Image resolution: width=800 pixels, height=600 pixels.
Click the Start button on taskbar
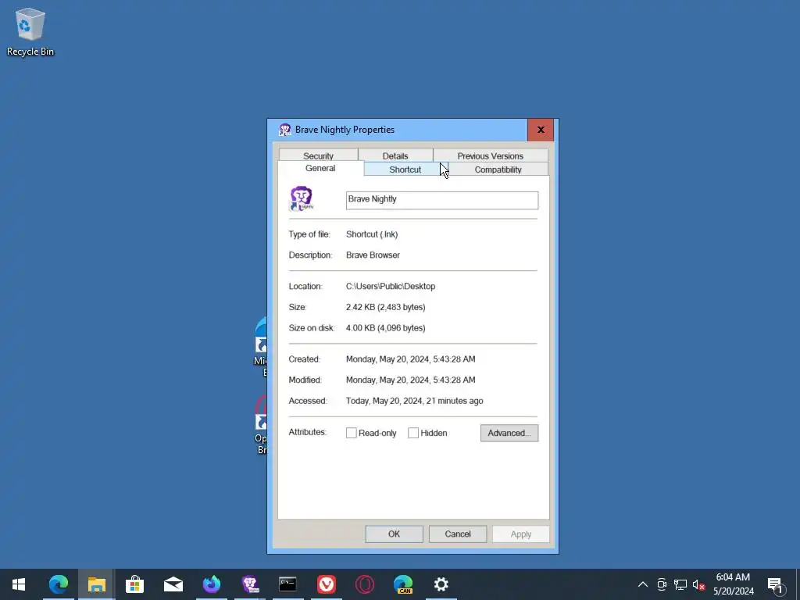[x=19, y=584]
